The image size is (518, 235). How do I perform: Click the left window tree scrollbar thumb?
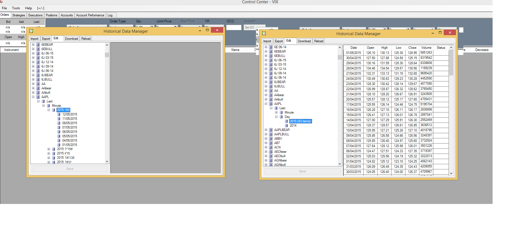(107, 55)
